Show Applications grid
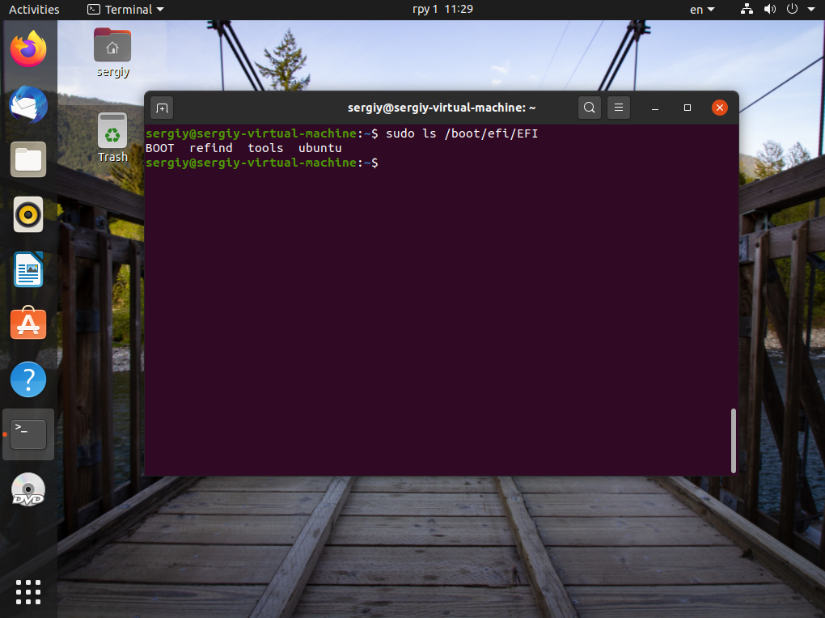This screenshot has width=825, height=618. point(28,592)
